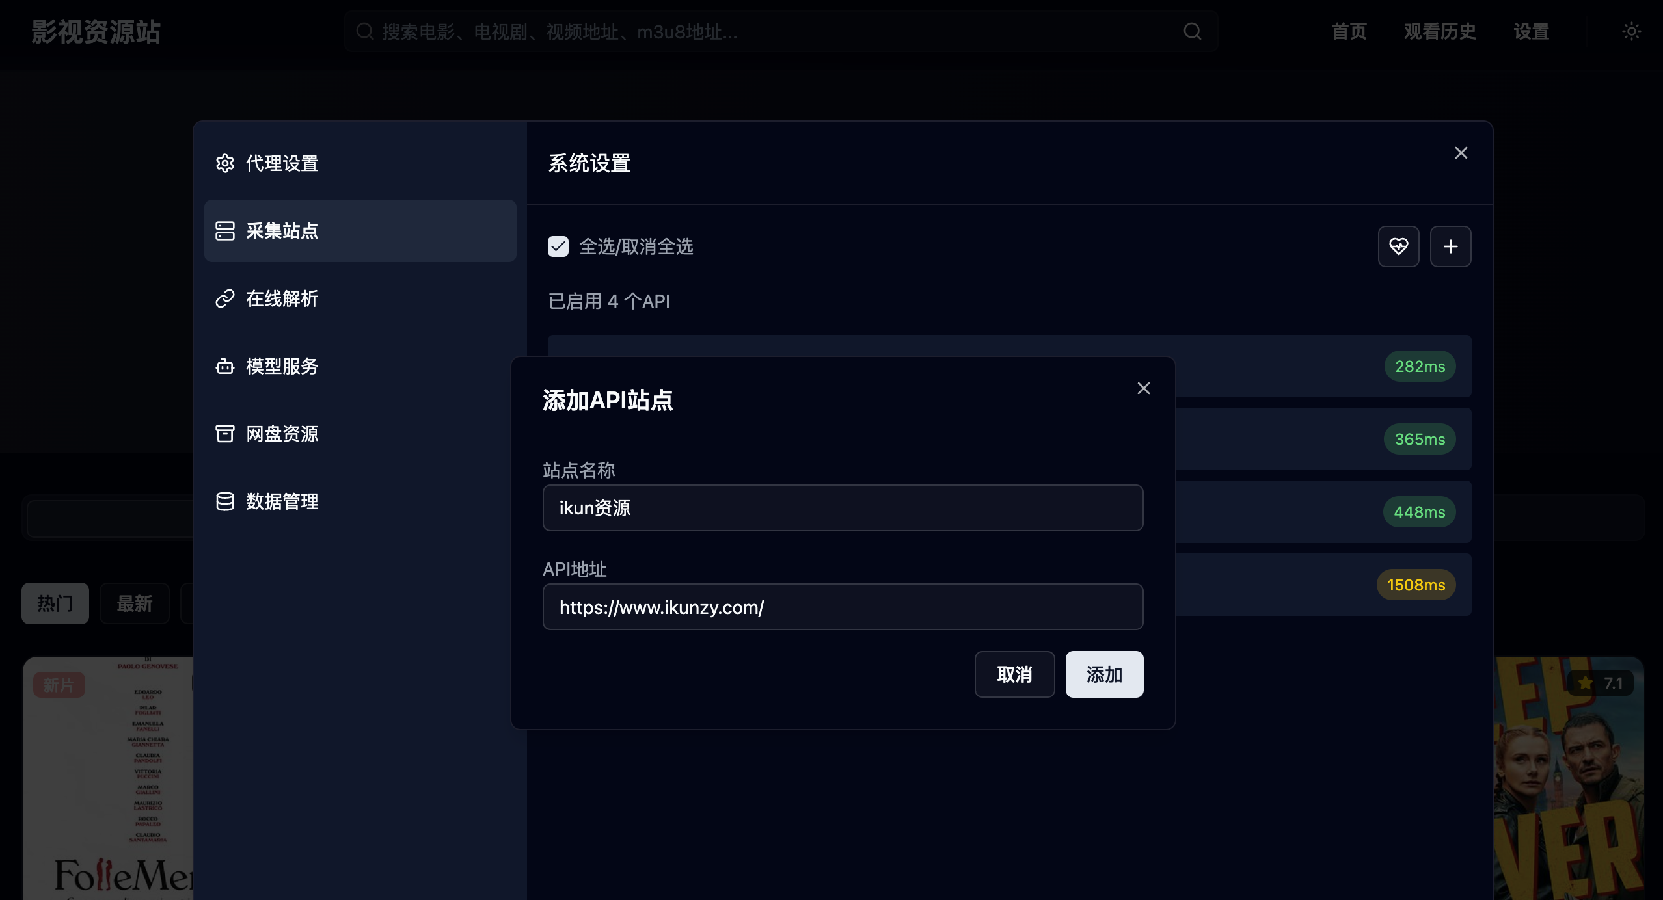
Task: Select 数据管理 in the sidebar
Action: (x=360, y=501)
